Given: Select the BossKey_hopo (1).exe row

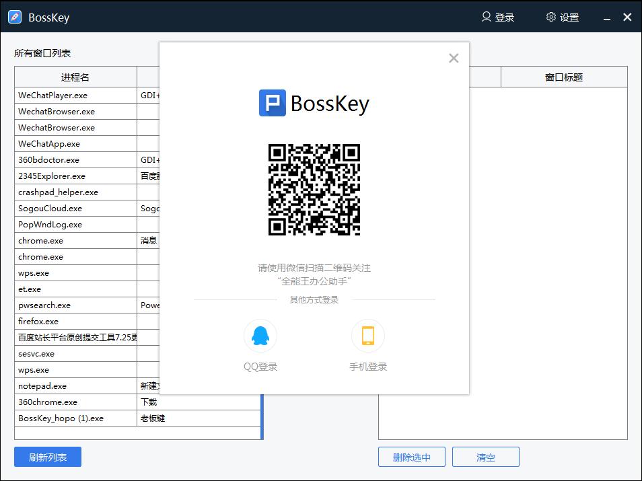Looking at the screenshot, I should (x=75, y=418).
